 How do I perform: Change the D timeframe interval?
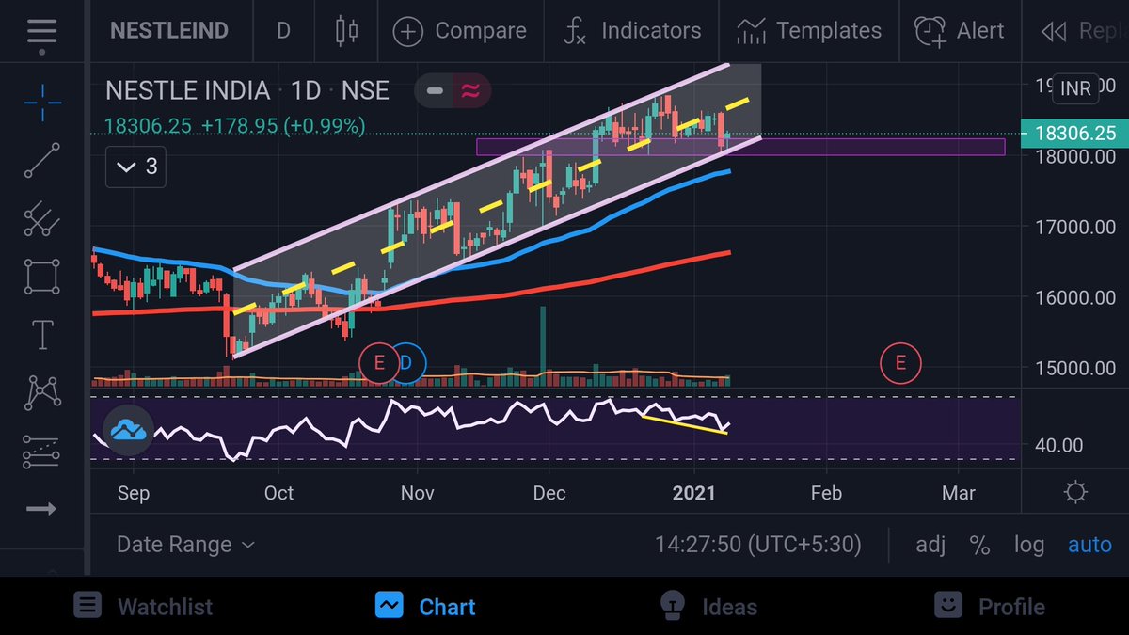click(283, 30)
